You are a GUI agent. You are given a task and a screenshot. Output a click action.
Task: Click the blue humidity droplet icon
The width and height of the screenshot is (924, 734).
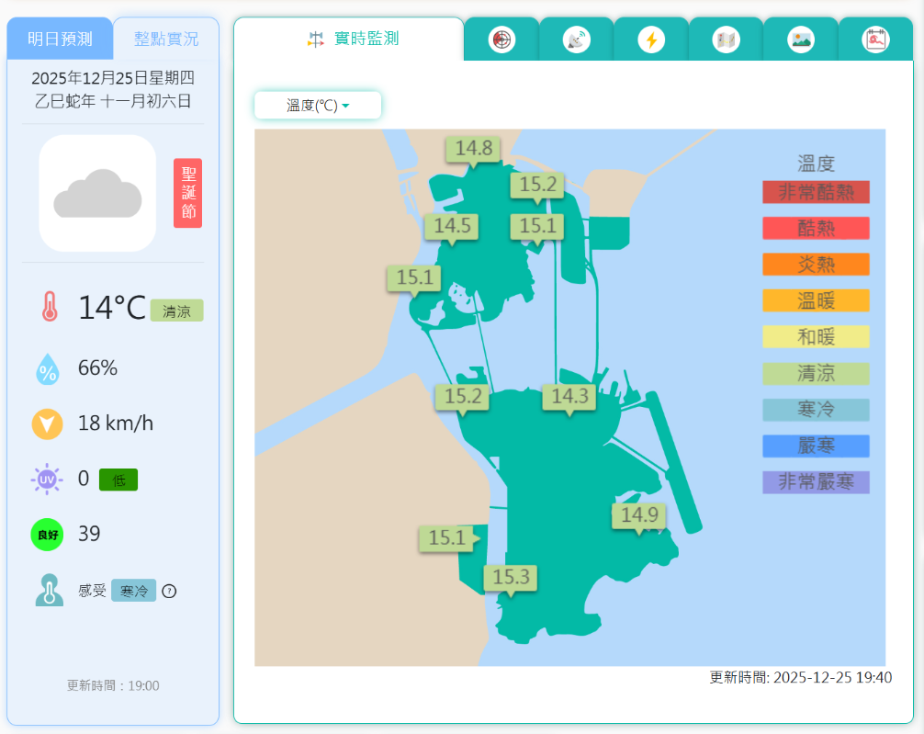[48, 367]
